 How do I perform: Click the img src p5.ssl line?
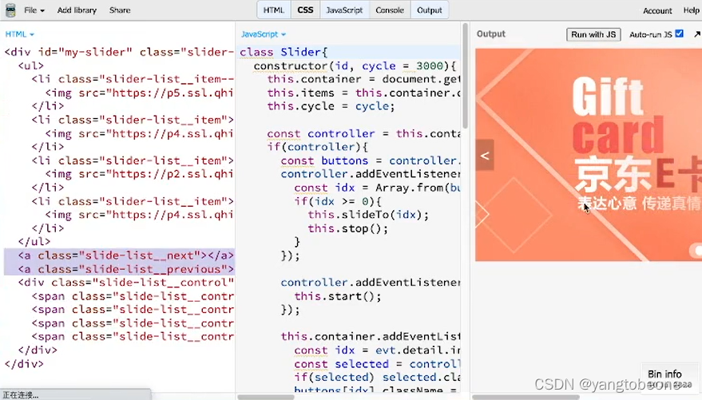click(139, 93)
